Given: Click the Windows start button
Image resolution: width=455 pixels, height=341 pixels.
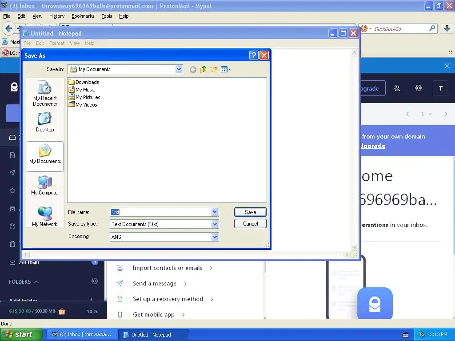Looking at the screenshot, I should [21, 334].
